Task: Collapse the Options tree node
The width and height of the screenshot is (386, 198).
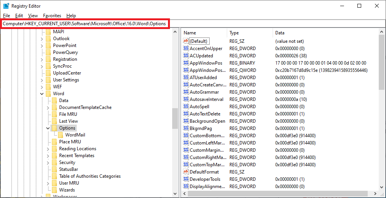Action: pyautogui.click(x=48, y=128)
